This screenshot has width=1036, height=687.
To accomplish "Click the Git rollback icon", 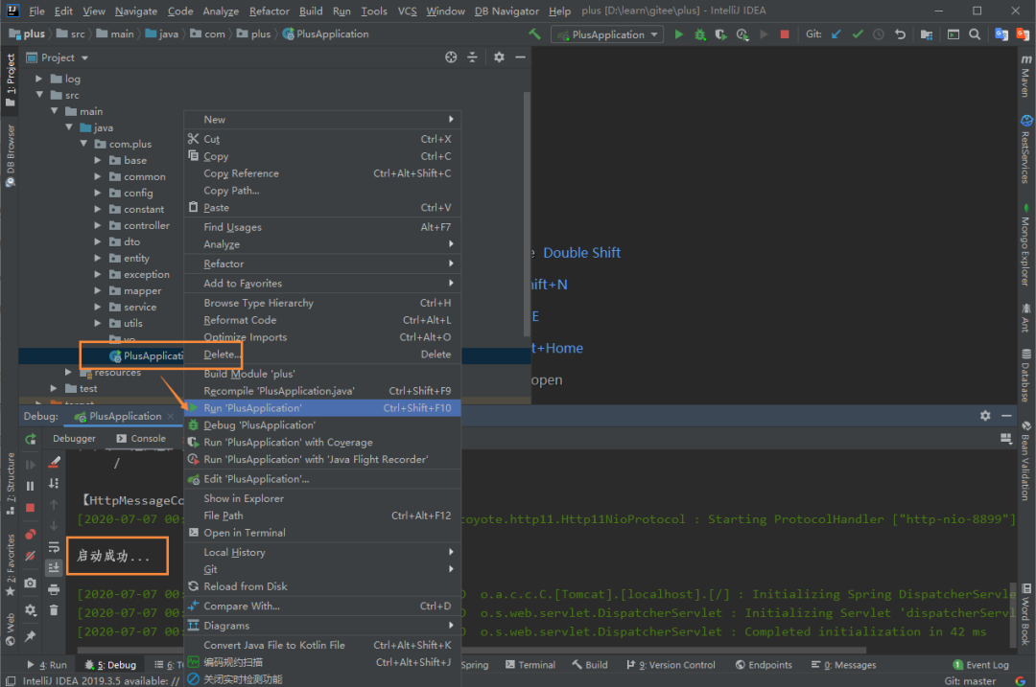I will [x=900, y=34].
